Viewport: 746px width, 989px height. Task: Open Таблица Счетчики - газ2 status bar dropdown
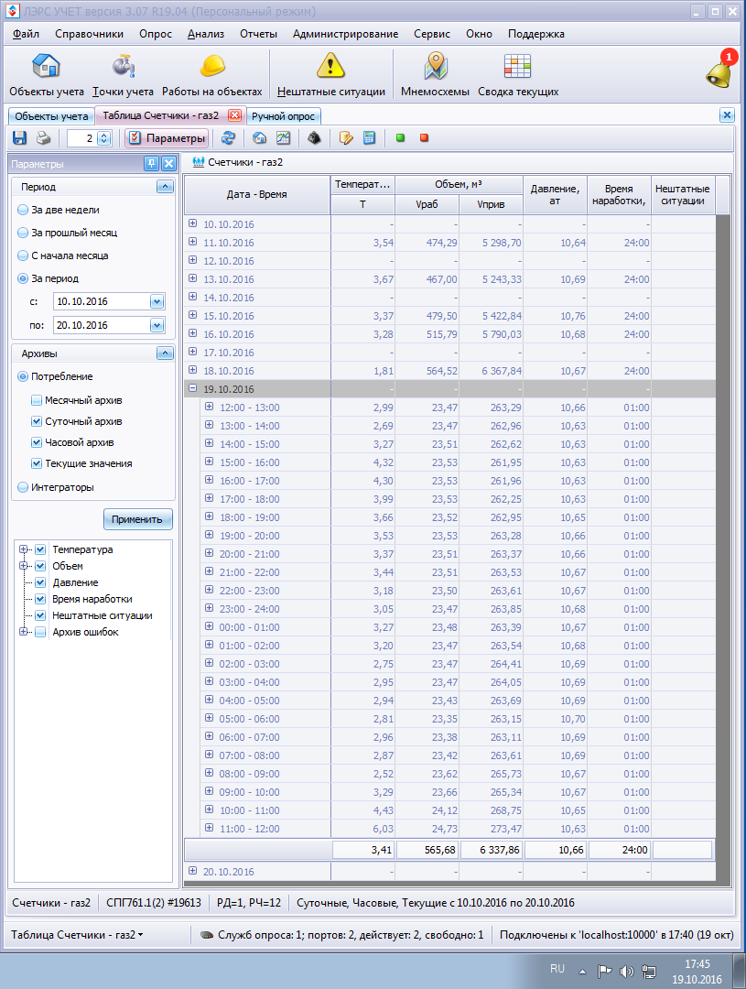(x=77, y=935)
